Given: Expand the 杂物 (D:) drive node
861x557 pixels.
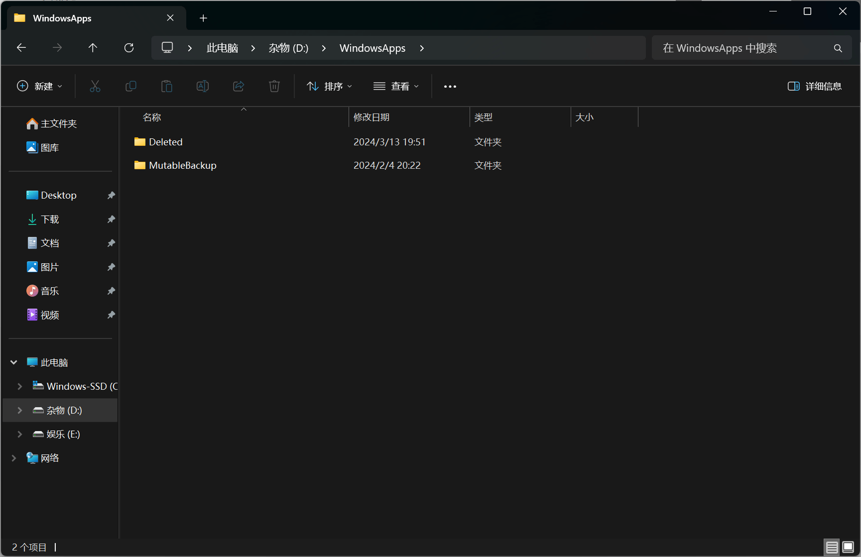Looking at the screenshot, I should [x=20, y=410].
